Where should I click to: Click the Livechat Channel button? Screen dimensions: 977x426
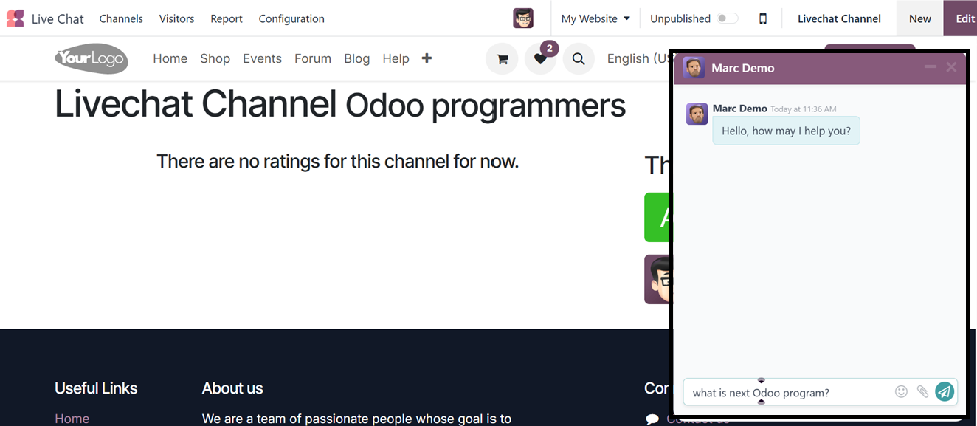click(x=839, y=18)
